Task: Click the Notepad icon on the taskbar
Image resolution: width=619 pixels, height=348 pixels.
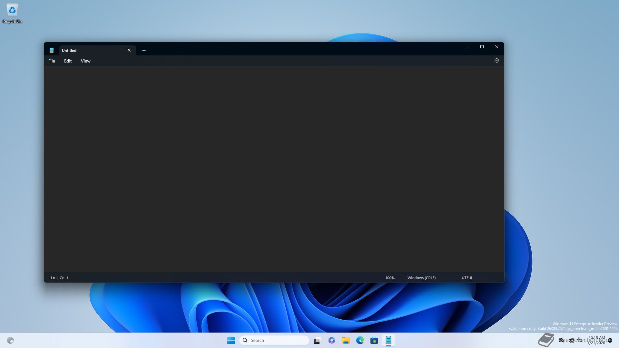Action: pos(388,340)
